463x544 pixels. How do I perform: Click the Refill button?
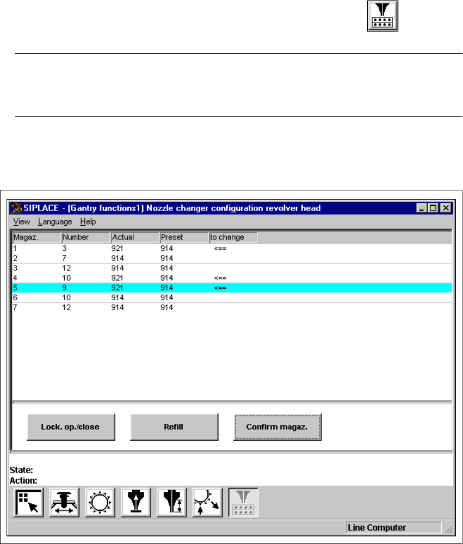tap(174, 426)
